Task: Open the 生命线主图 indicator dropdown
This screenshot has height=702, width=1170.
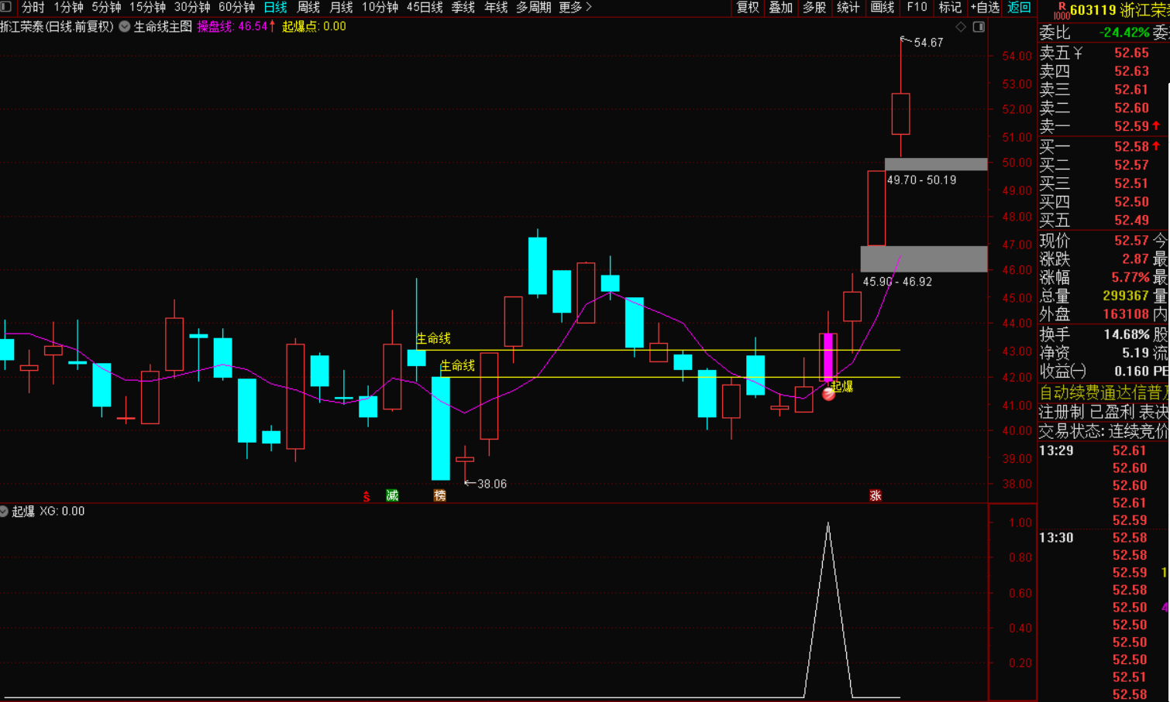Action: point(125,26)
